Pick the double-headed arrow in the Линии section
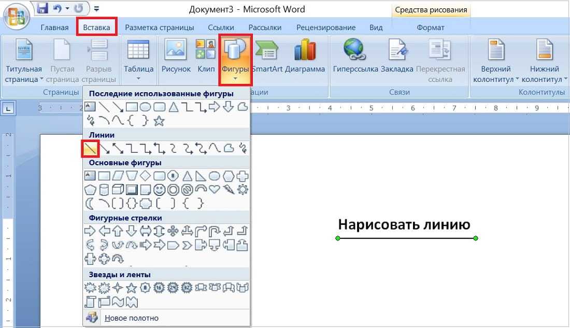The image size is (570, 328). [x=118, y=148]
